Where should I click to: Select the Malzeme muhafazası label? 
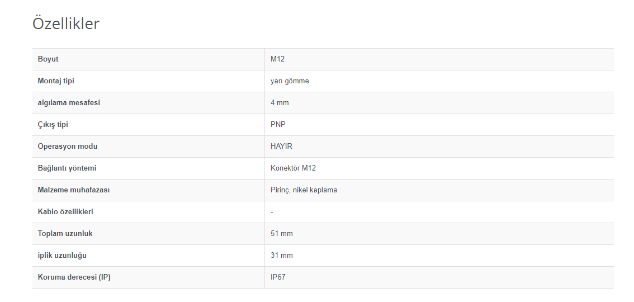[74, 190]
